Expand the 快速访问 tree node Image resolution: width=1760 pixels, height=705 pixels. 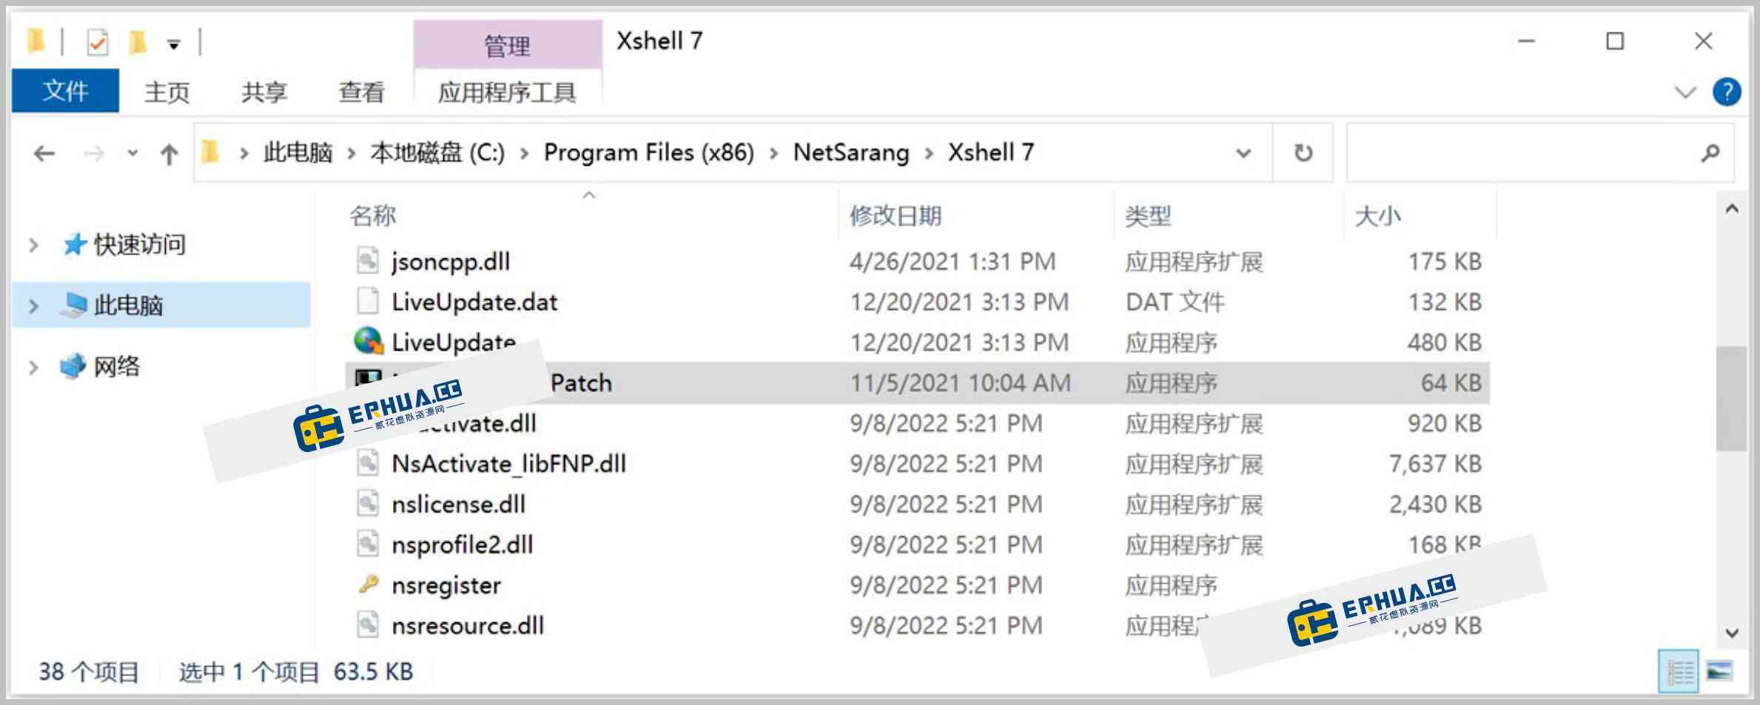33,245
